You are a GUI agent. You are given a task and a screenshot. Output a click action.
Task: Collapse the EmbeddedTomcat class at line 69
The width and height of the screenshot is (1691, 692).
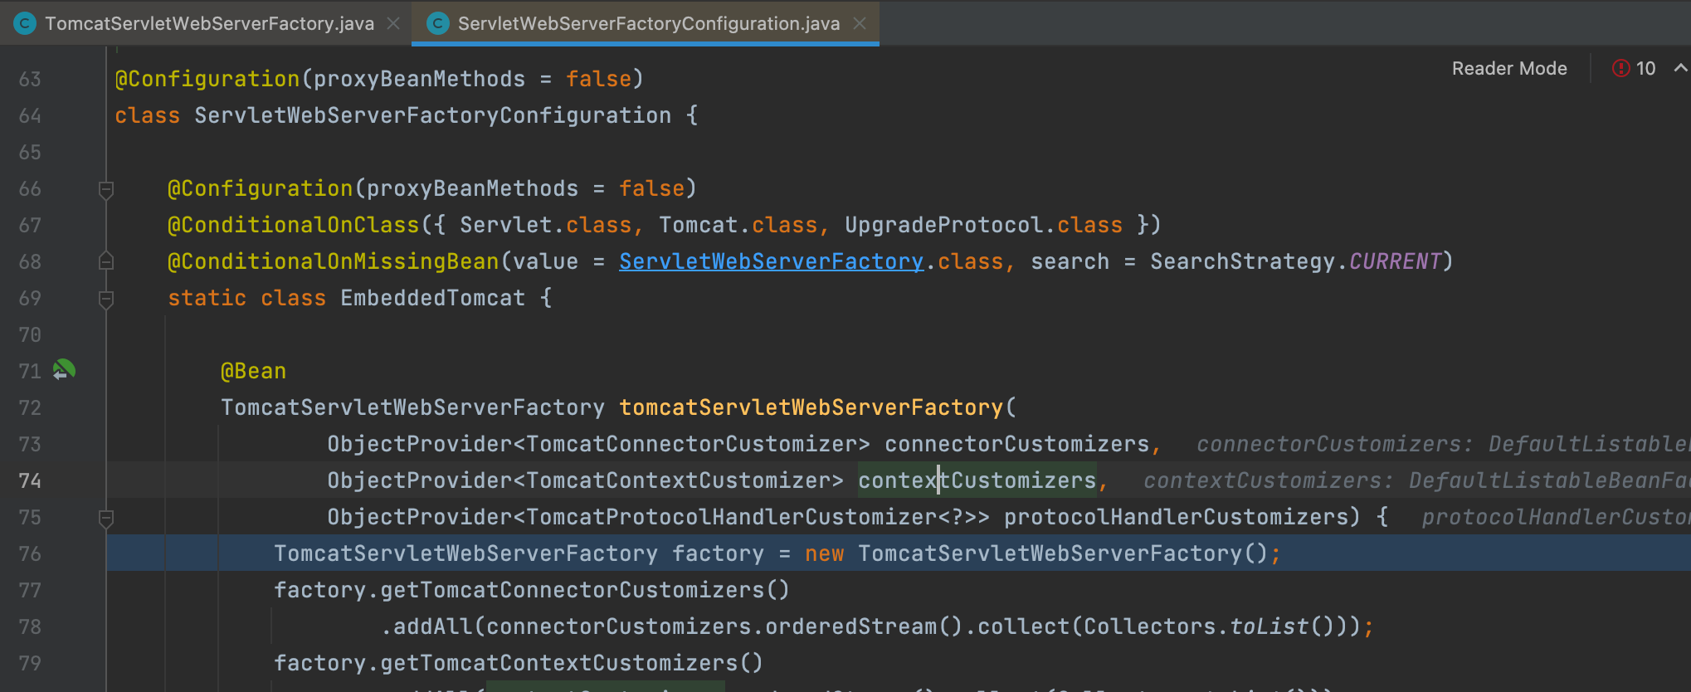click(106, 299)
